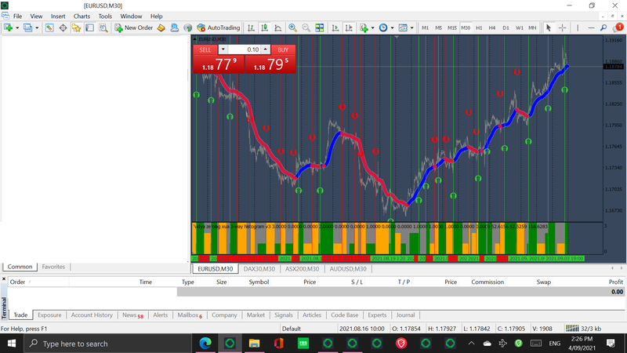
Task: Click the lot volume 0.10 field
Action: (x=245, y=49)
